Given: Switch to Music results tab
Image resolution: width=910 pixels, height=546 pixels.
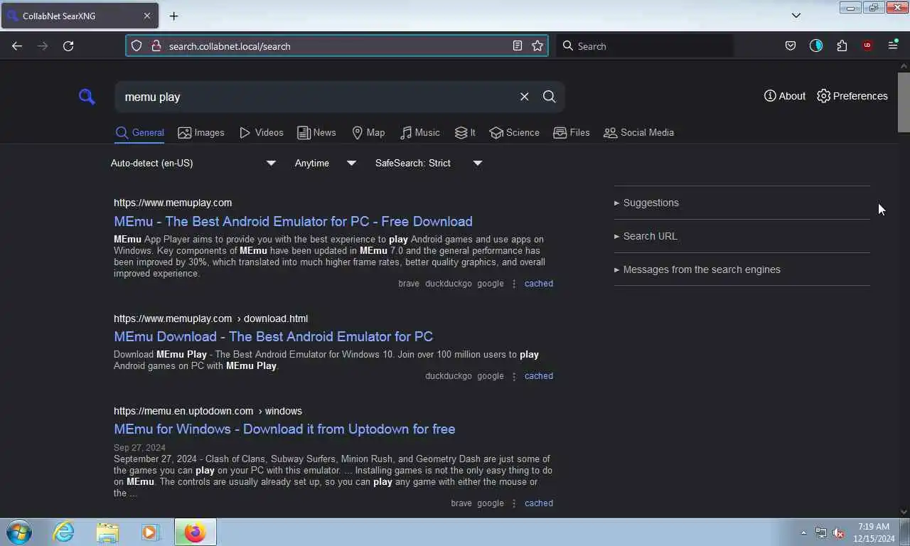Looking at the screenshot, I should [419, 132].
